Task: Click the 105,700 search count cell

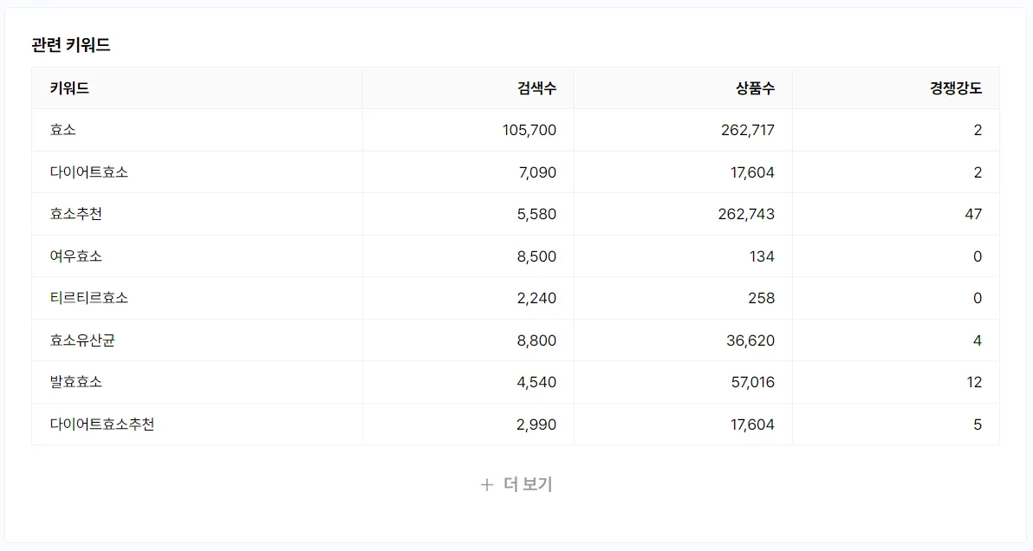Action: click(x=529, y=130)
